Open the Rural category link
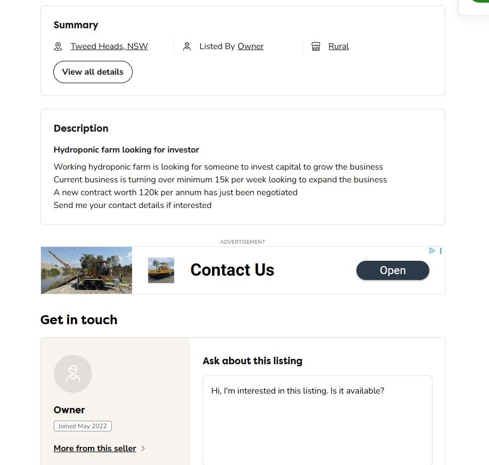The height and width of the screenshot is (465, 489). click(338, 46)
